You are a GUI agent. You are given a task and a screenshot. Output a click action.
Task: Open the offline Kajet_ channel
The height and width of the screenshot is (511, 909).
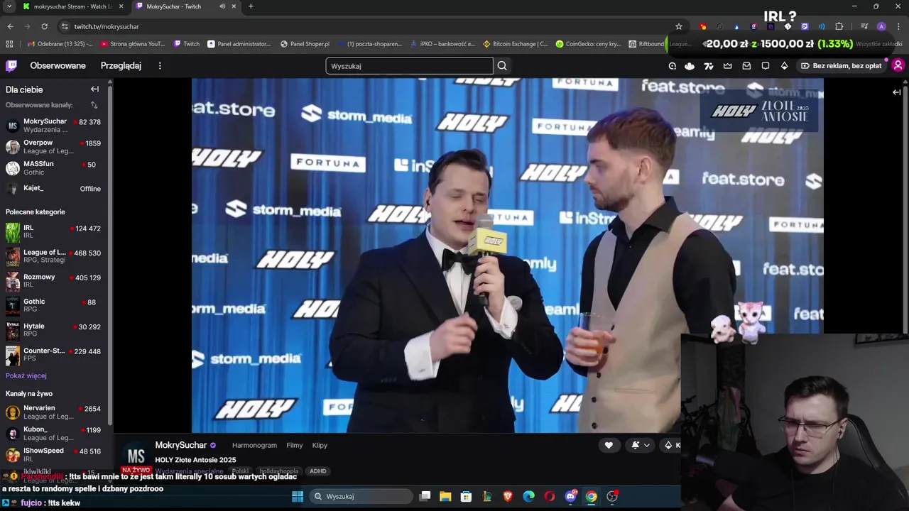coord(54,189)
